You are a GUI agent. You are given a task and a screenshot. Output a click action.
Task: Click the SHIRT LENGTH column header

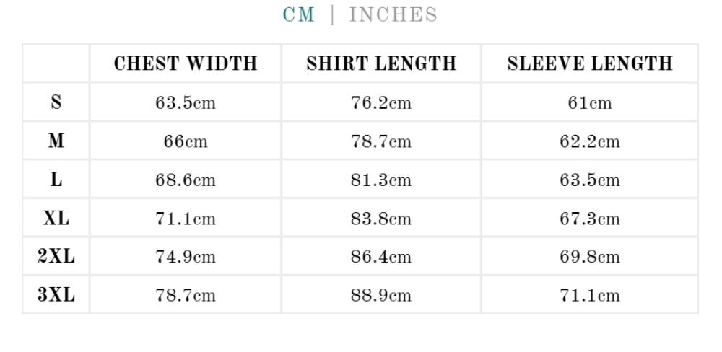point(381,64)
